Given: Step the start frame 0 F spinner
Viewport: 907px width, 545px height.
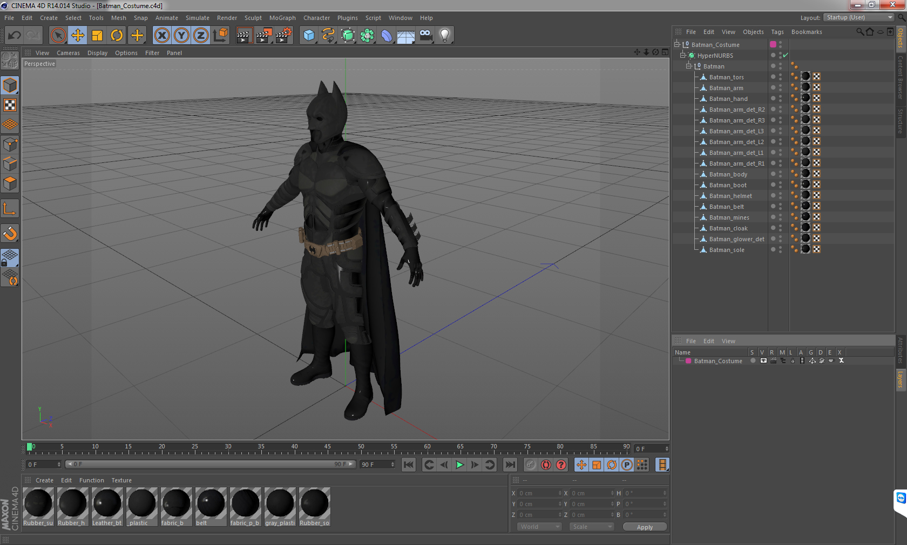Looking at the screenshot, I should pyautogui.click(x=59, y=464).
